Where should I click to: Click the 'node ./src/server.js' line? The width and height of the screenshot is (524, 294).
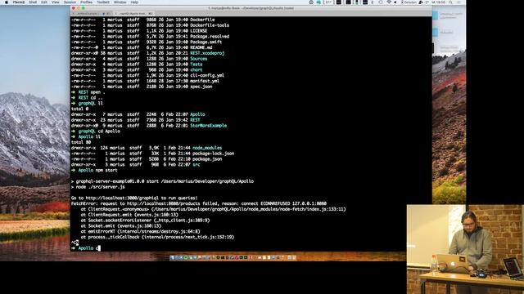97,187
